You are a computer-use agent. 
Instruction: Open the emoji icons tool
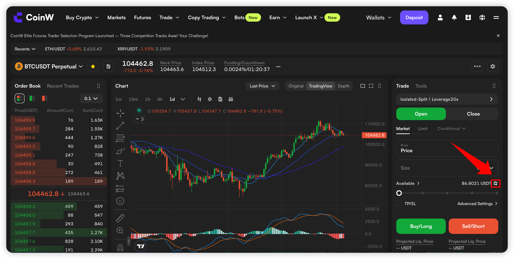120,201
